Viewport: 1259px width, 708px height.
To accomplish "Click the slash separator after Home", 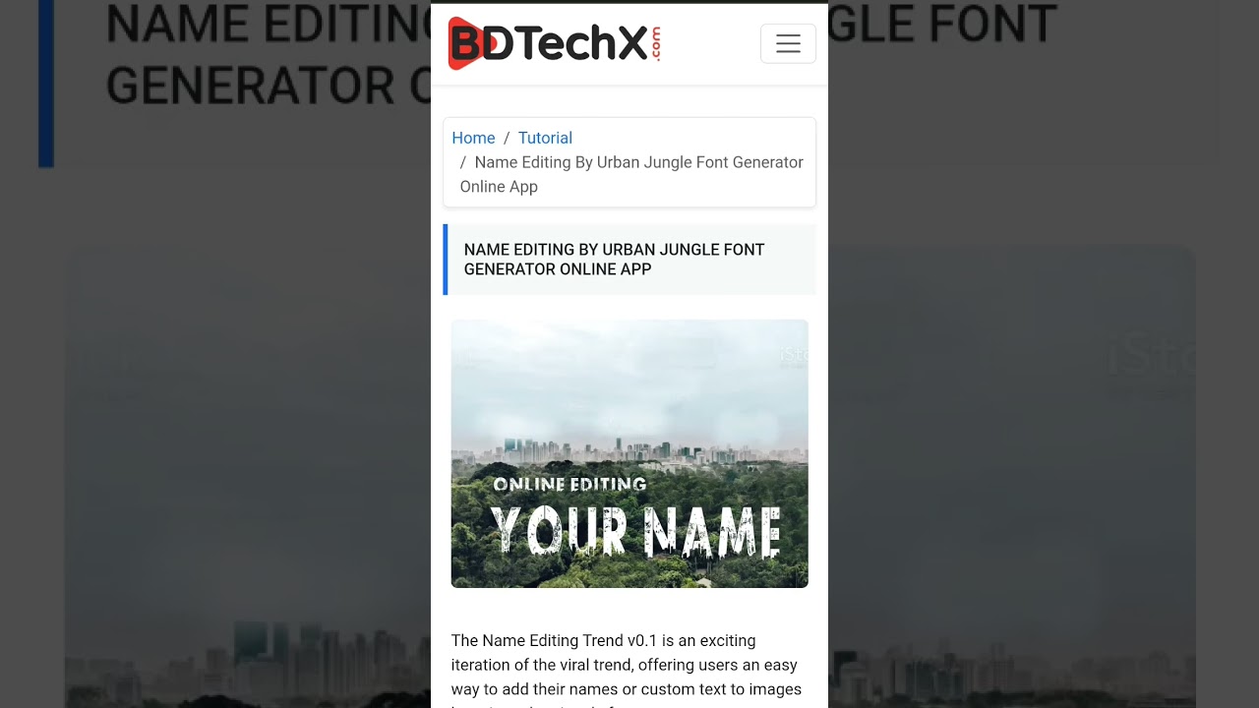I will (507, 138).
